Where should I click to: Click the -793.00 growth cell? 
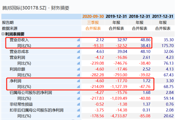click(x=120, y=75)
